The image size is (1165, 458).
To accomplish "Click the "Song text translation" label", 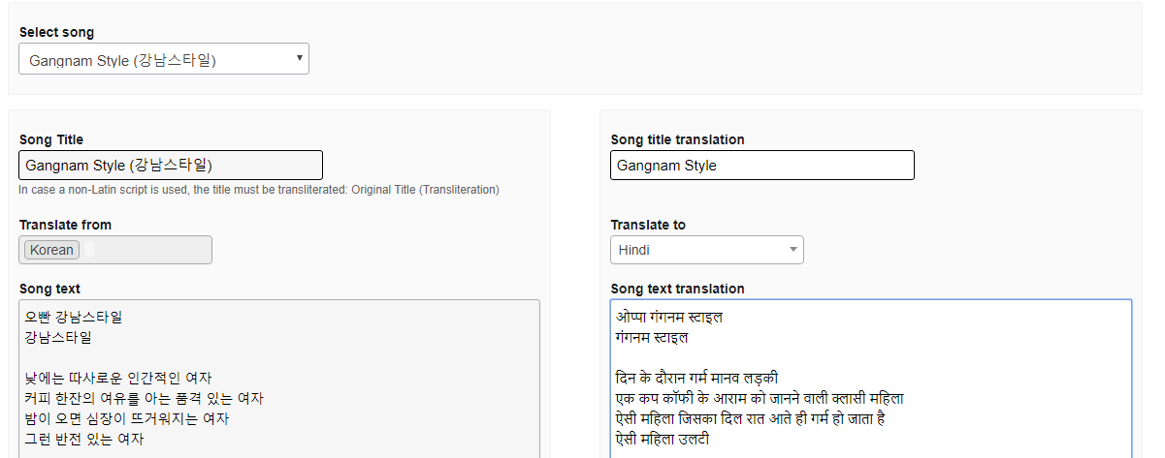I will pyautogui.click(x=677, y=289).
